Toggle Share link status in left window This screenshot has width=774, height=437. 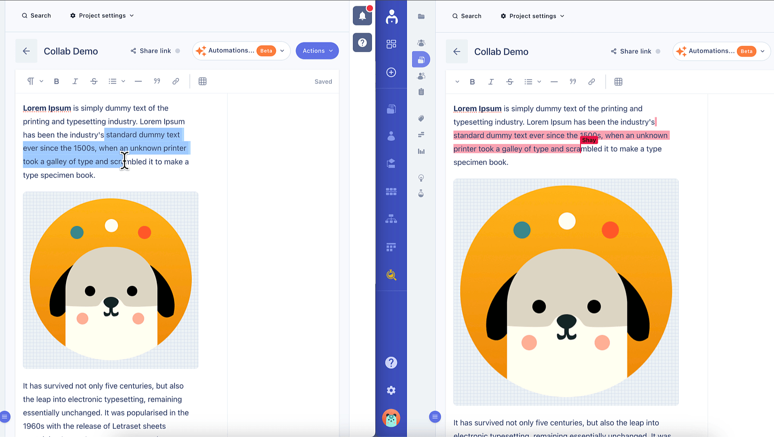pos(178,51)
